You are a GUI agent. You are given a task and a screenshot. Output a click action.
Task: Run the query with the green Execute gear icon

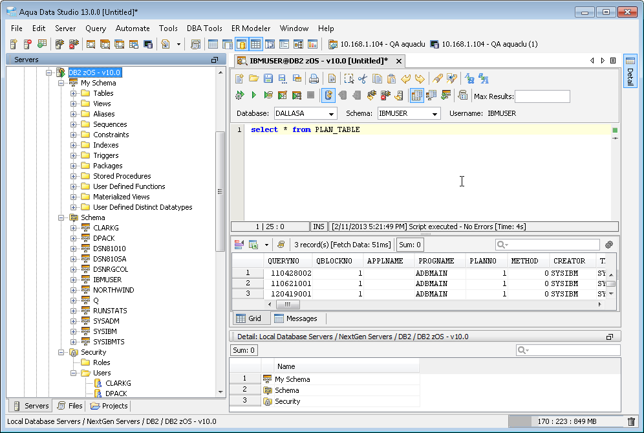click(239, 95)
